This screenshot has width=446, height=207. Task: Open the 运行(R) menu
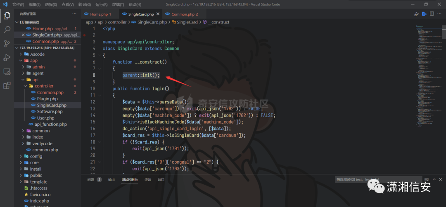102,5
